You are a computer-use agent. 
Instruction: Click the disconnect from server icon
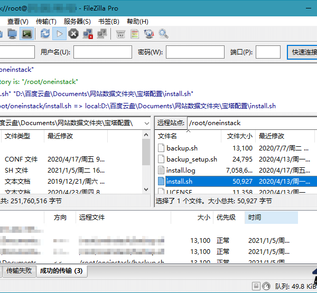click(x=88, y=34)
